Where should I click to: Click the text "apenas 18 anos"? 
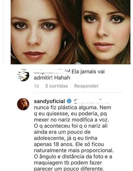[x=53, y=144]
